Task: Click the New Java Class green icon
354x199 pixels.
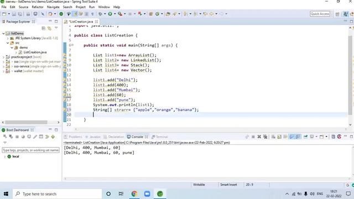Action: pos(157,14)
